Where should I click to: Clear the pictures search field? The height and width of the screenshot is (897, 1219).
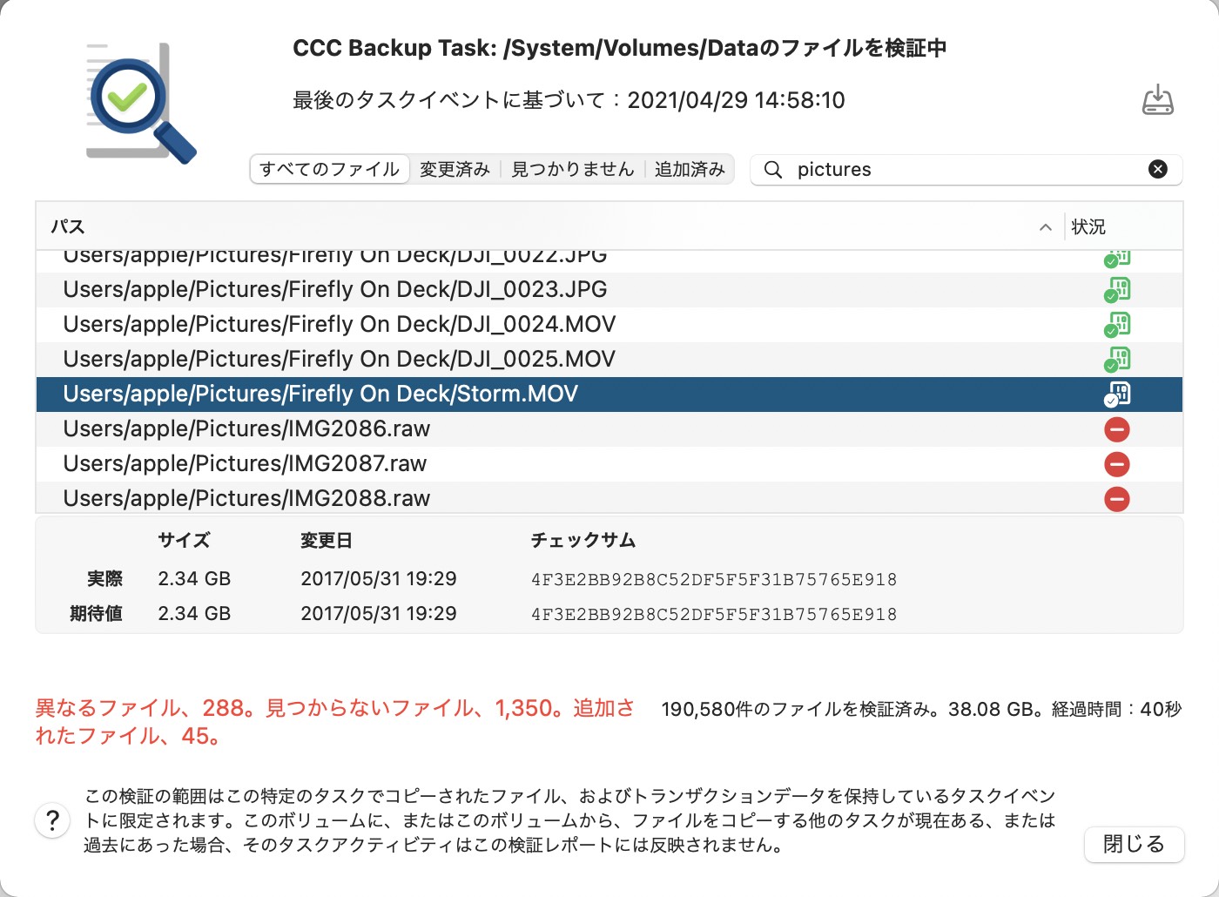1157,169
